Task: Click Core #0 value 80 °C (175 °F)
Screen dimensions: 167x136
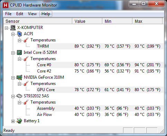Action: coord(87,65)
